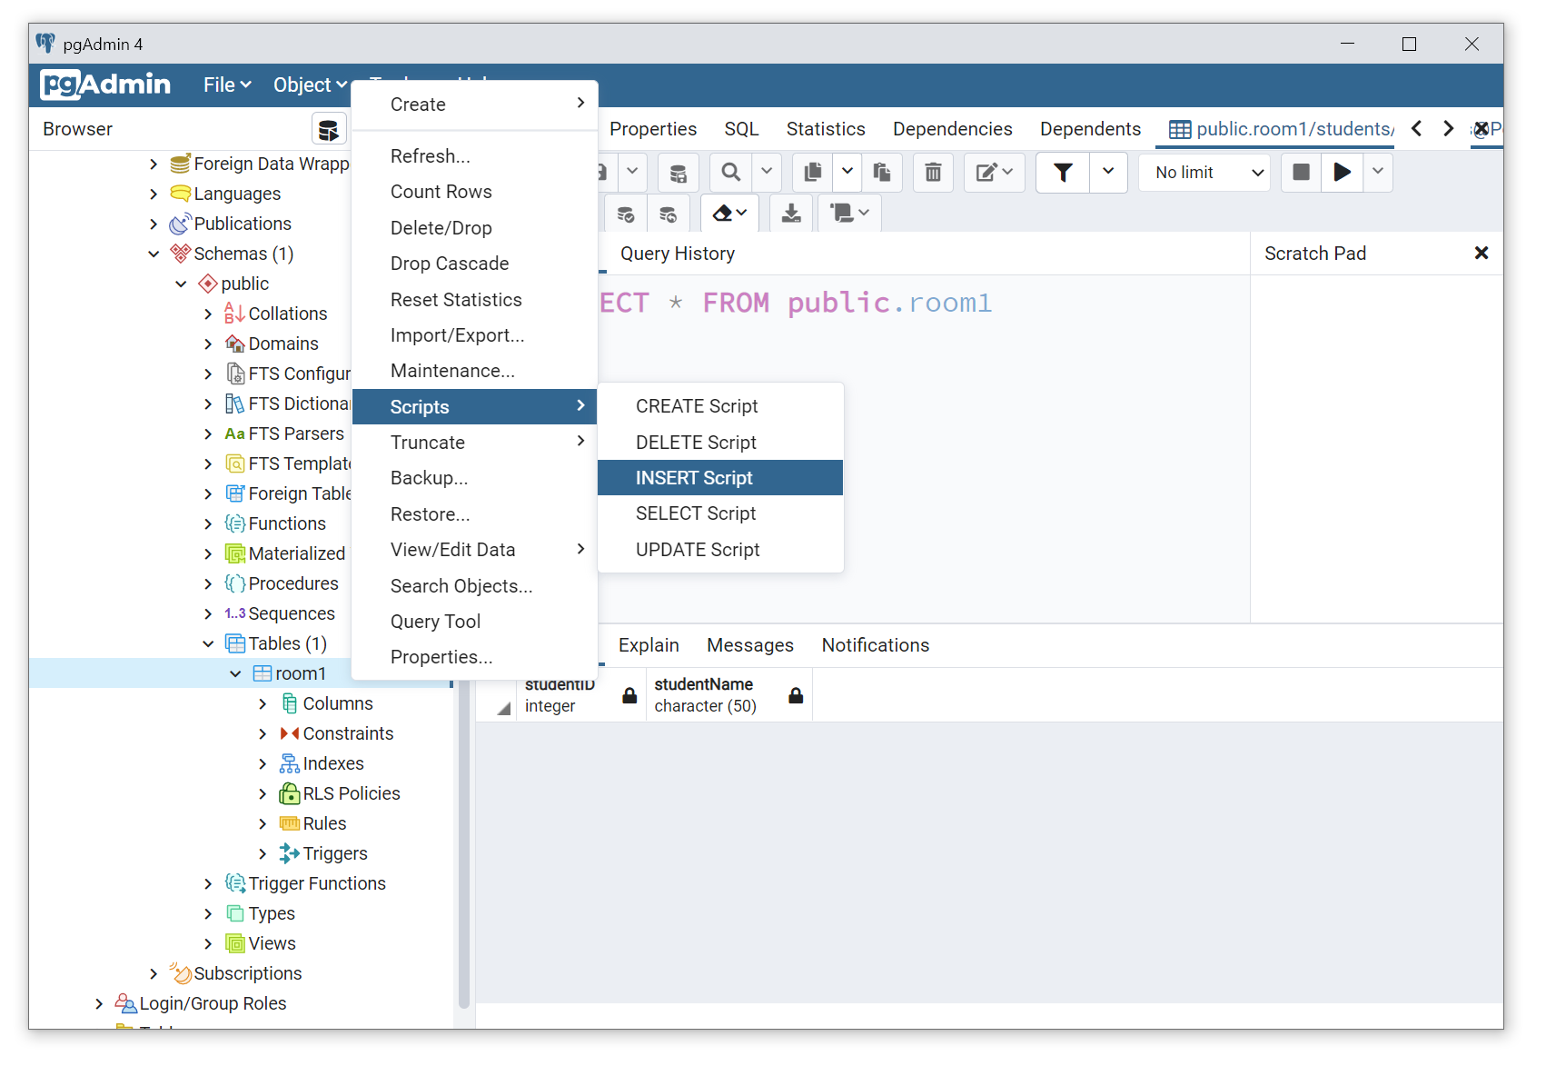Close the Scratch Pad with X
The width and height of the screenshot is (1546, 1076).
click(x=1481, y=254)
